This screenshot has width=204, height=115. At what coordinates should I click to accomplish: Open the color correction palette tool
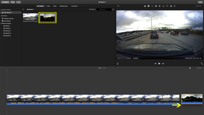click(148, 6)
